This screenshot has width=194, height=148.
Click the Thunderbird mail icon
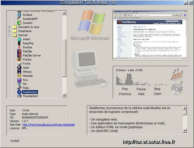tap(19, 96)
